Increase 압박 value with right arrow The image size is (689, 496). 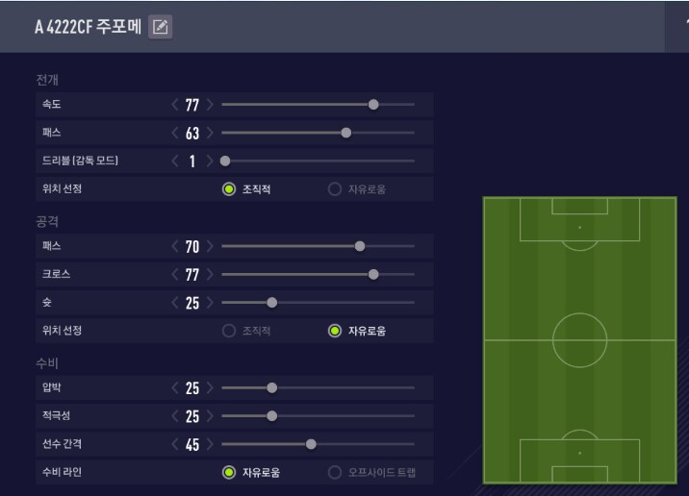210,388
